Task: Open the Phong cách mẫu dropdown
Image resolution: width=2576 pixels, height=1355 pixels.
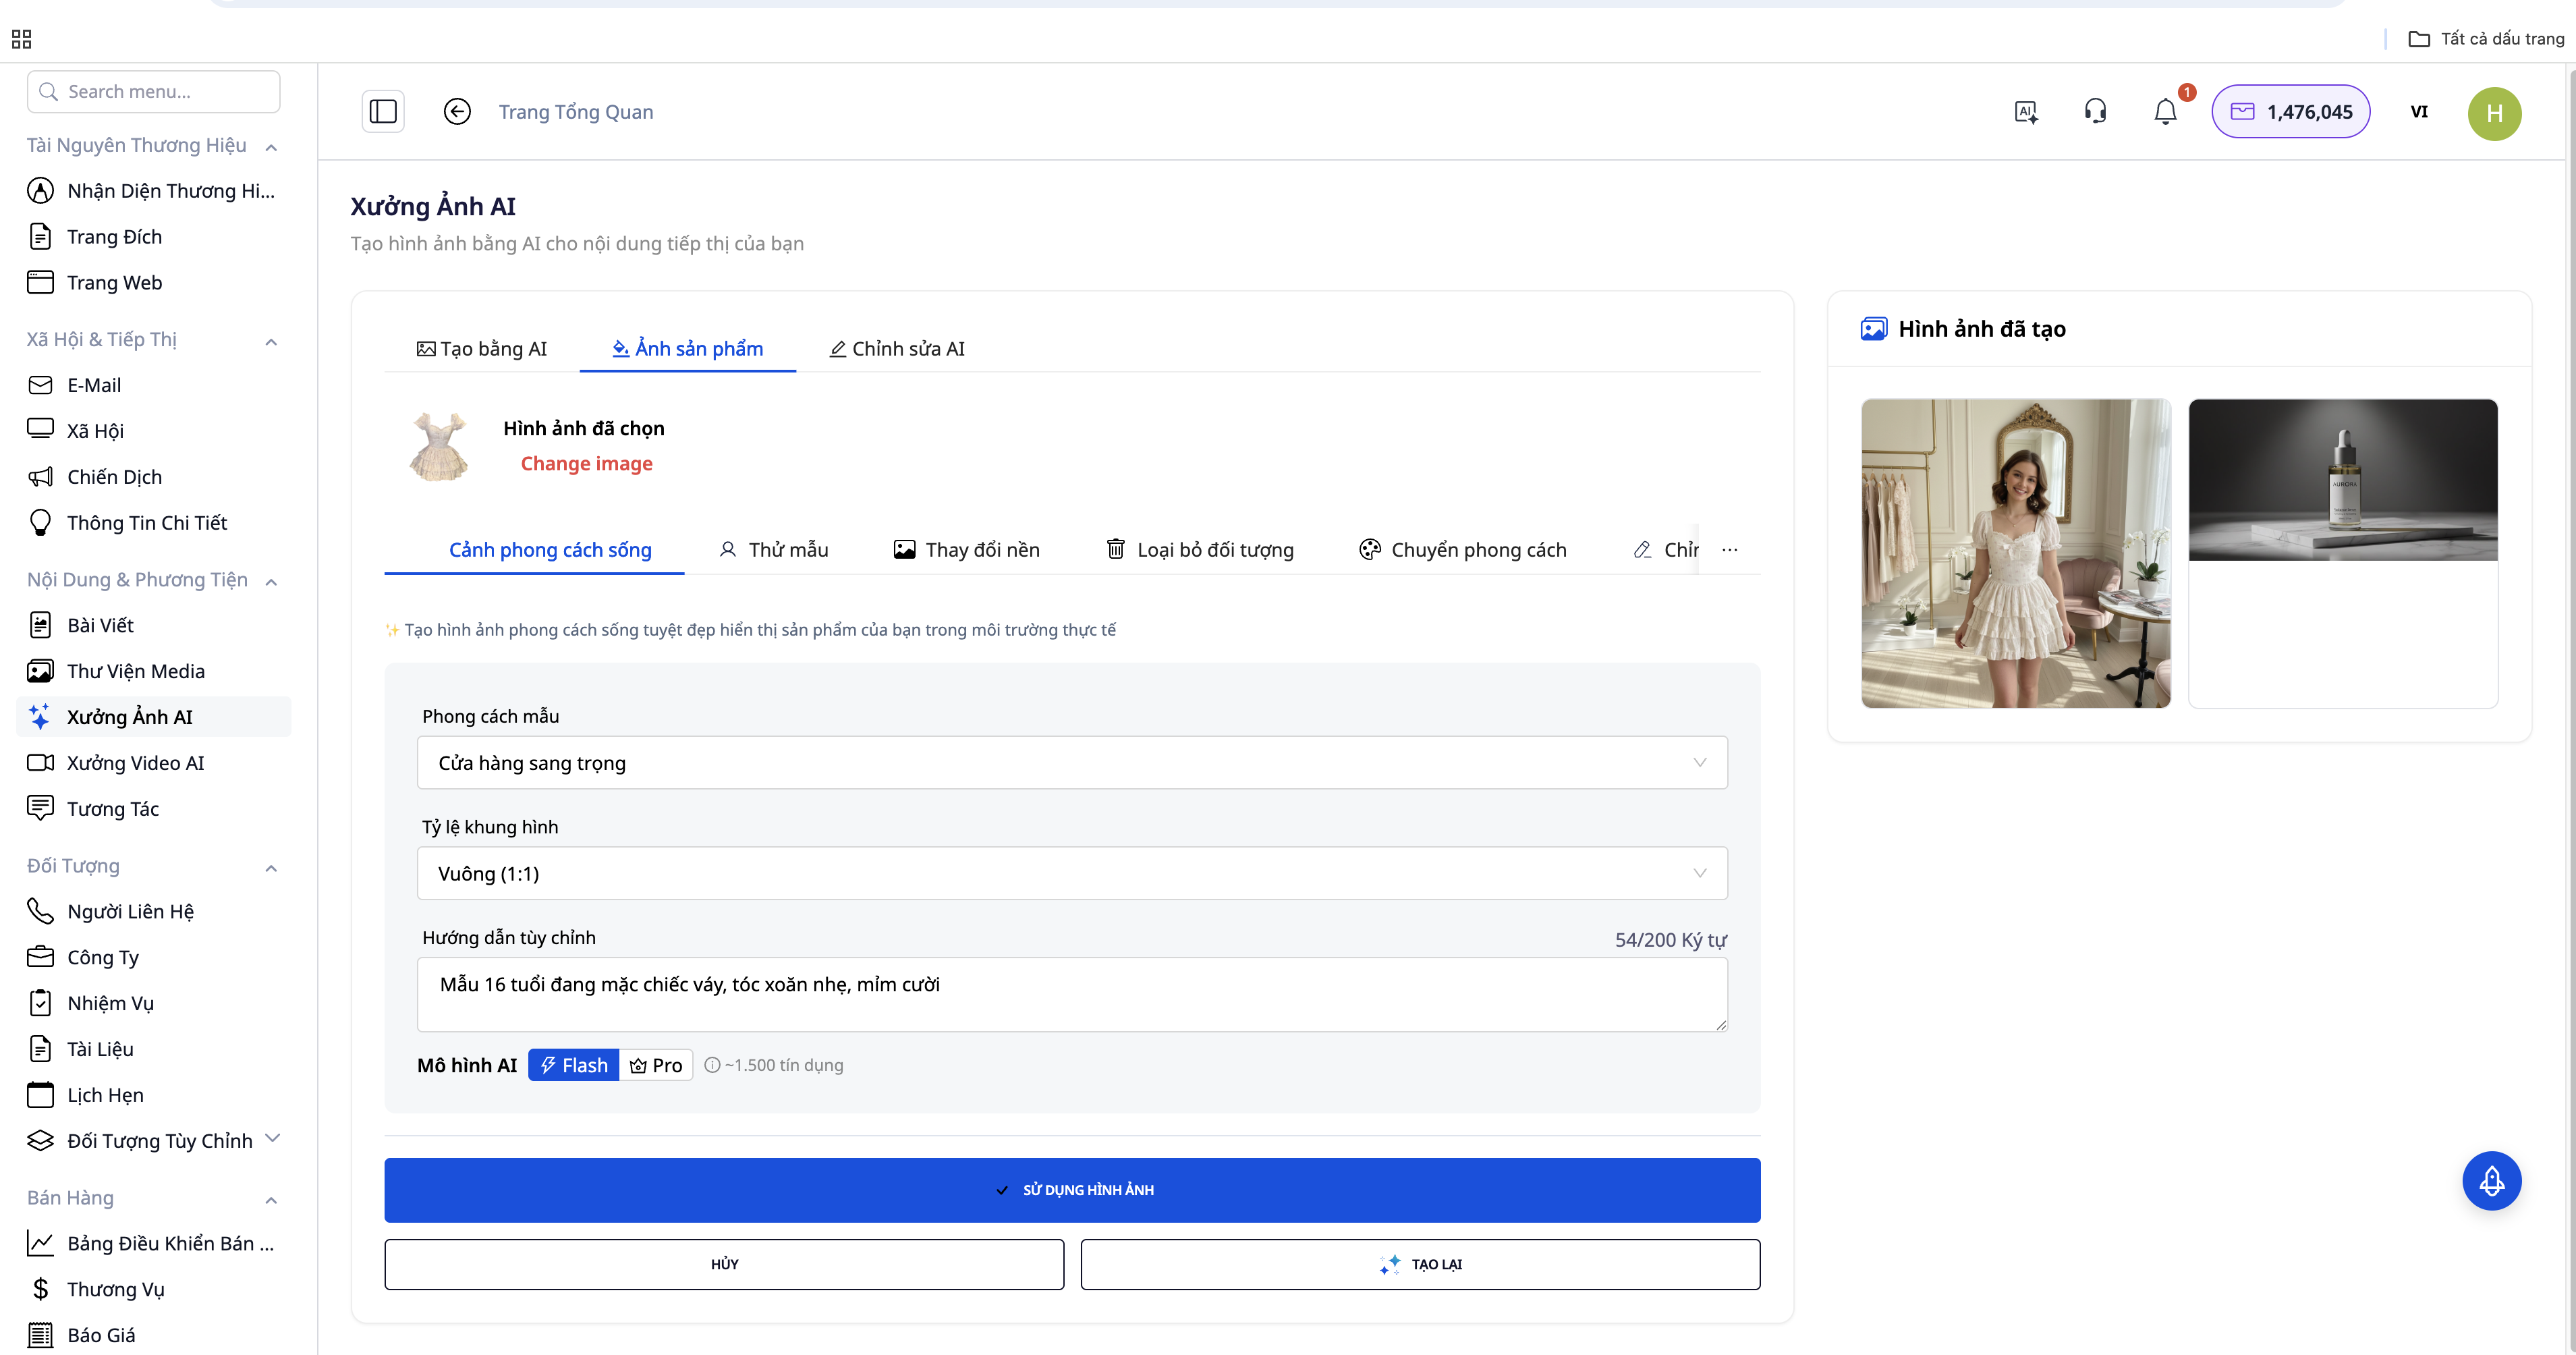Action: click(1072, 763)
